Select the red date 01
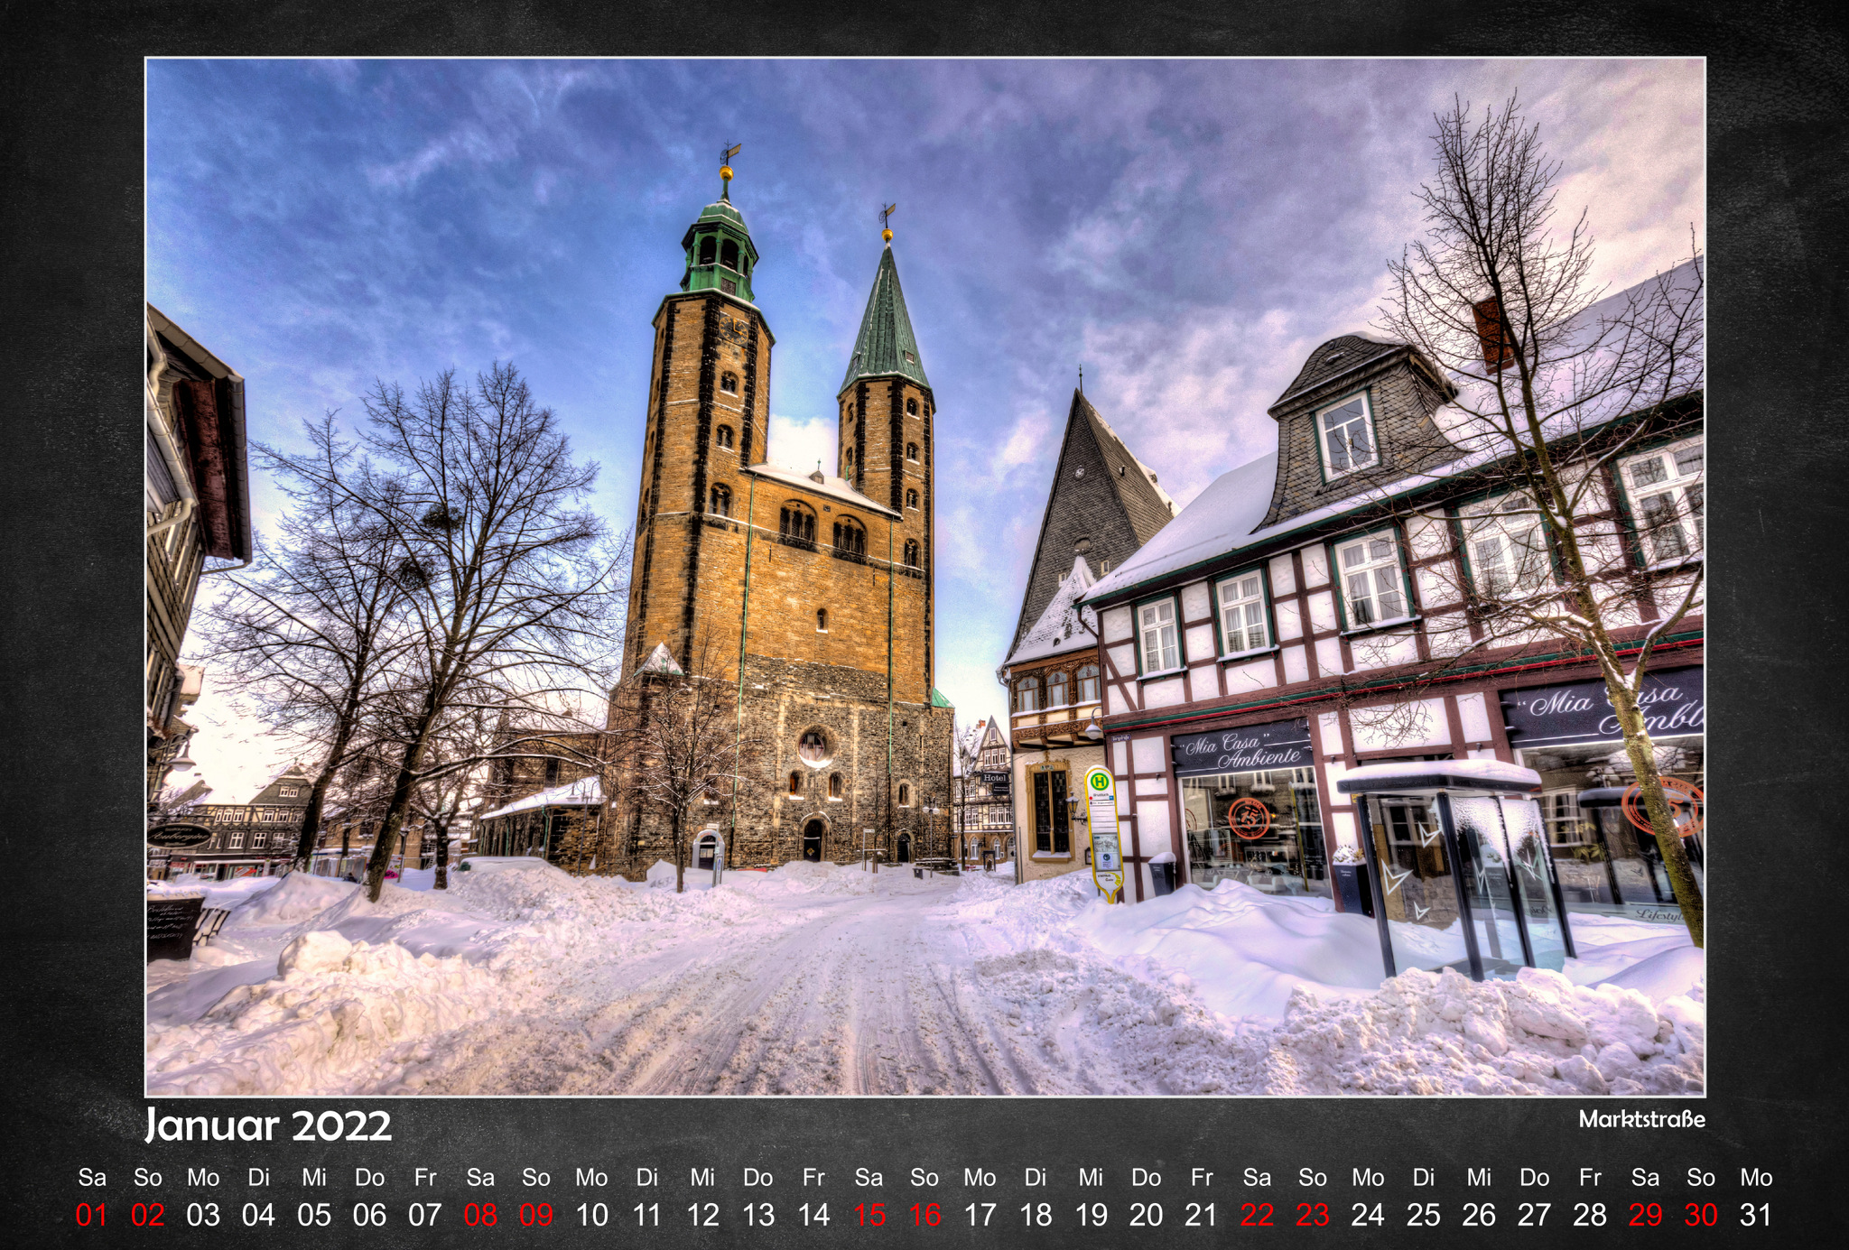Screen dimensions: 1849x1250 click(92, 1216)
